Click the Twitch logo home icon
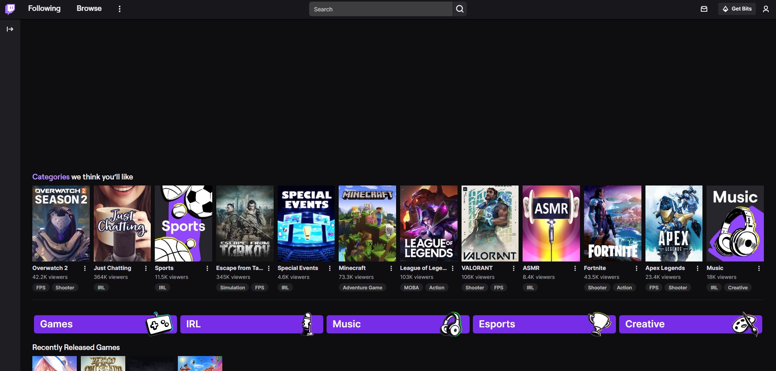Viewport: 776px width, 371px height. pos(10,9)
